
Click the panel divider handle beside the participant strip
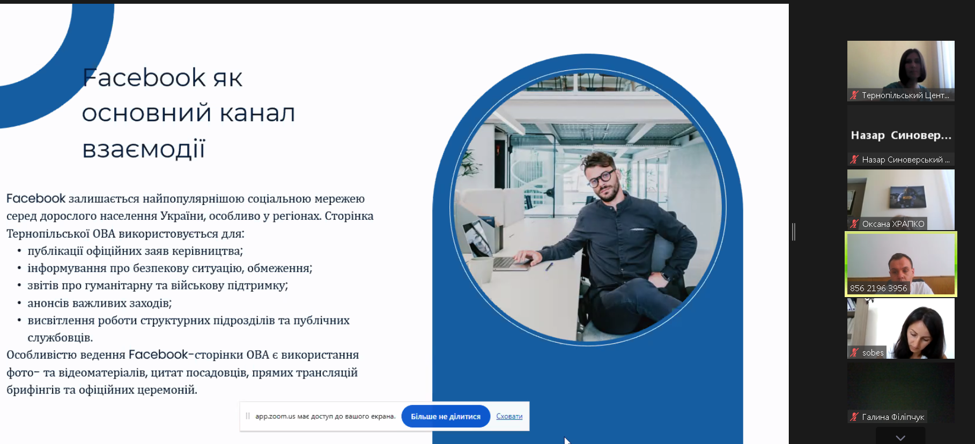tap(794, 232)
